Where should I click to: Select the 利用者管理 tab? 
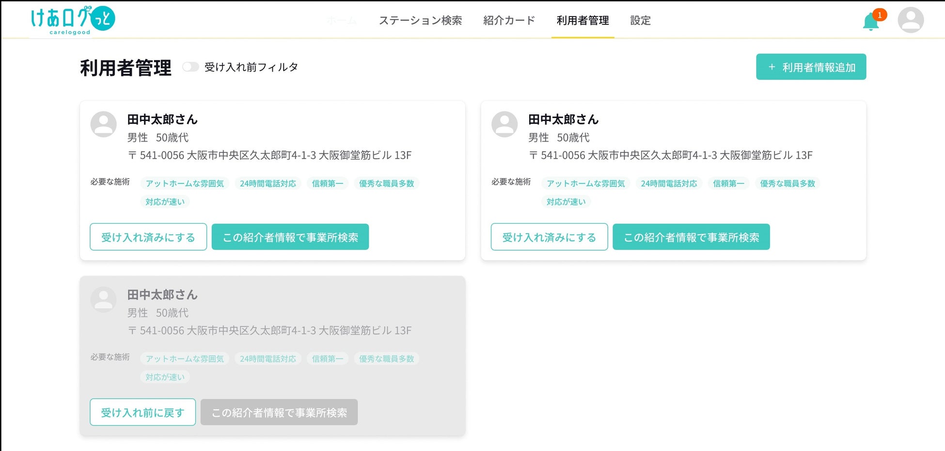pyautogui.click(x=583, y=20)
